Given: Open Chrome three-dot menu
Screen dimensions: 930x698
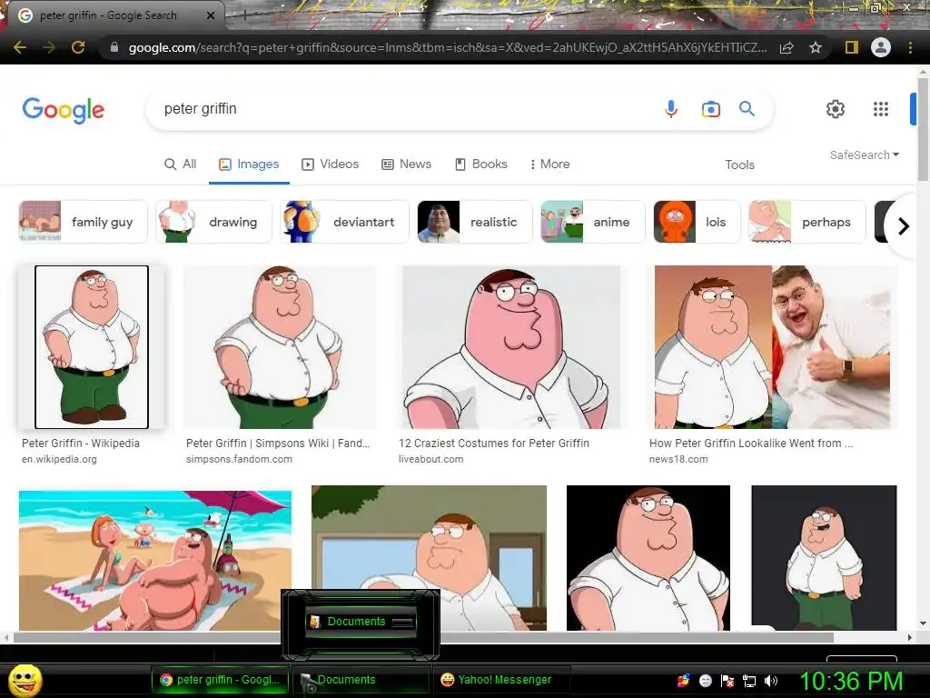Looking at the screenshot, I should click(910, 47).
